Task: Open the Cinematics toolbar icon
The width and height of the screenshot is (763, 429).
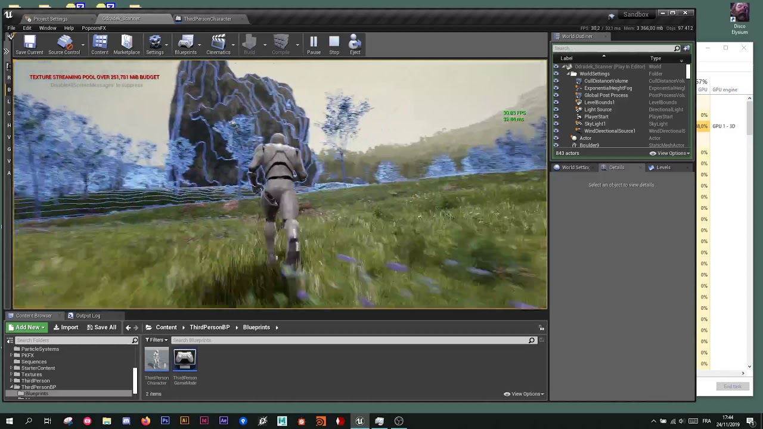Action: (218, 44)
